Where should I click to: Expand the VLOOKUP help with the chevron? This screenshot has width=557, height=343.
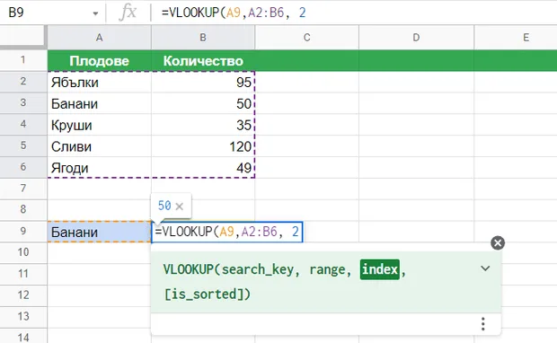485,268
